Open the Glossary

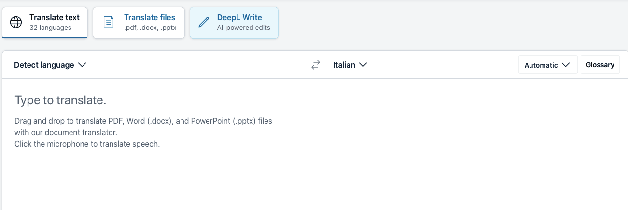point(600,65)
